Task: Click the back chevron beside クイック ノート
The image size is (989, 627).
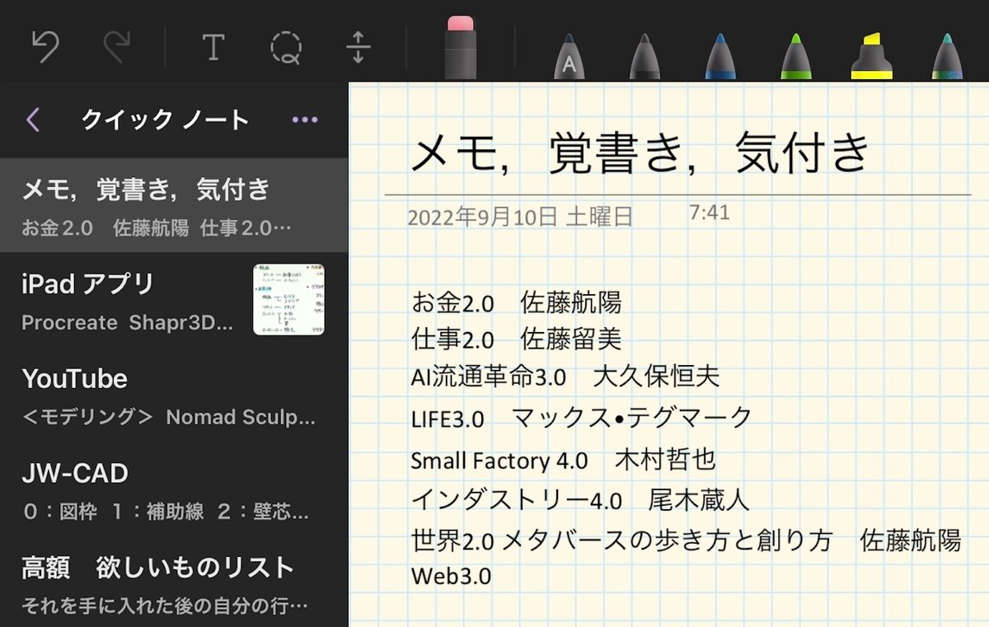Action: tap(33, 119)
